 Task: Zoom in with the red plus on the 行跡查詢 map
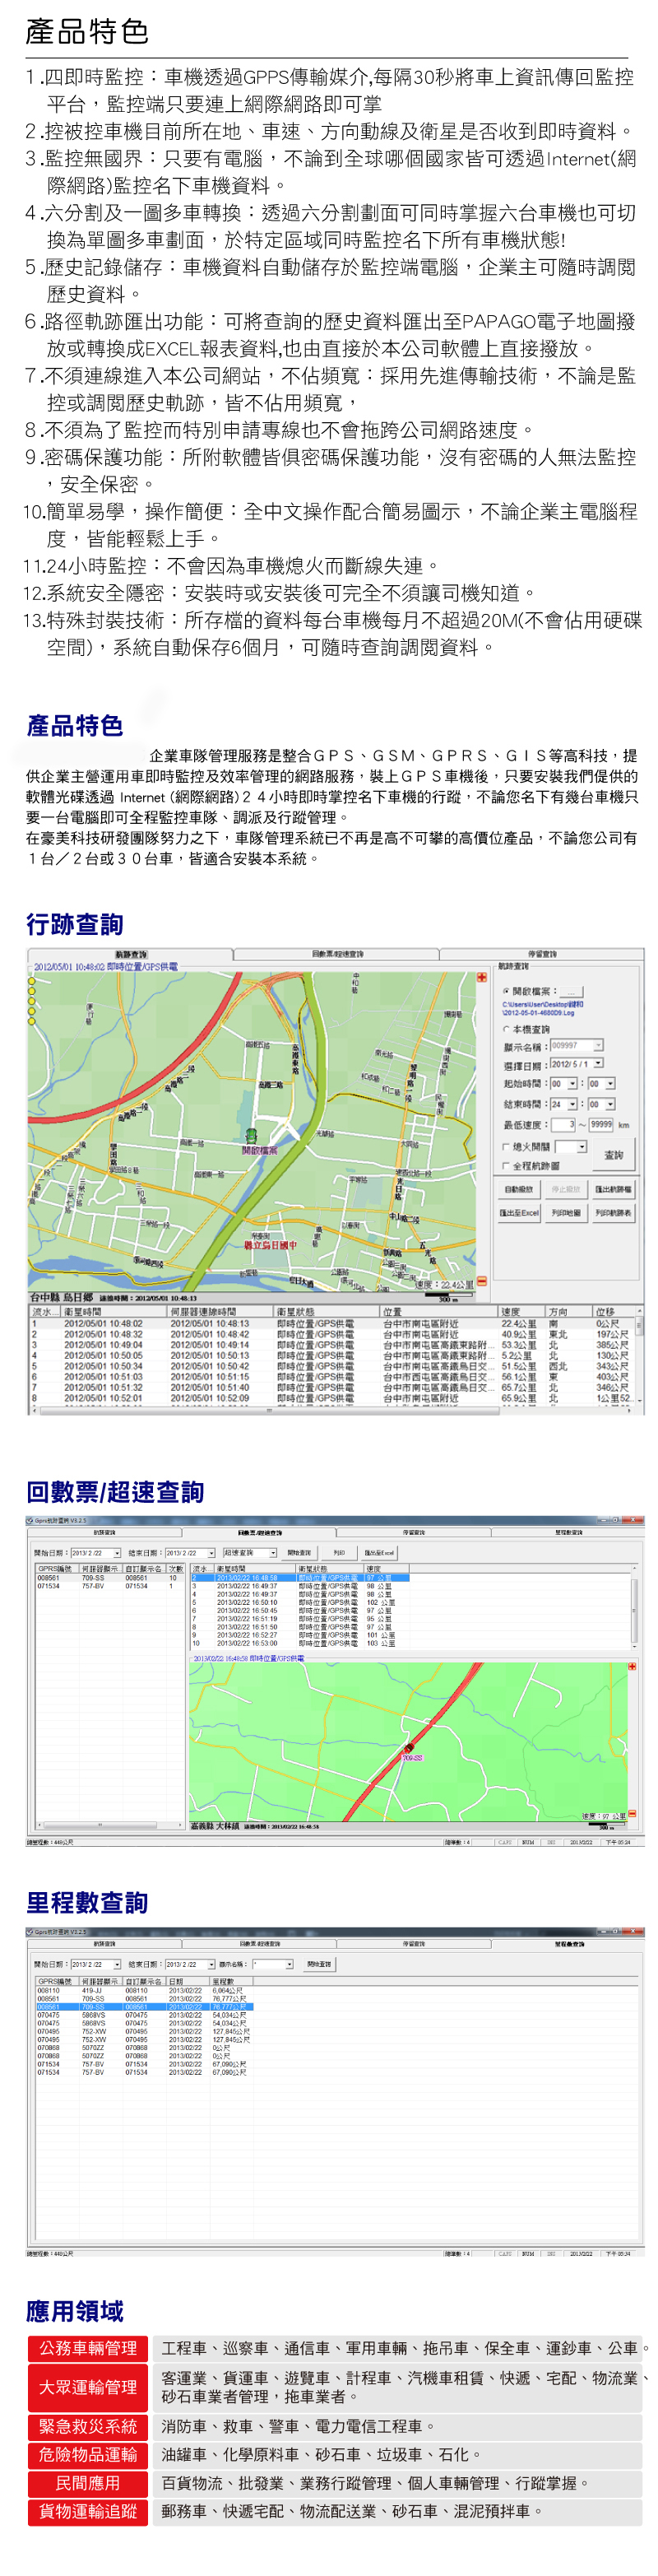pos(482,977)
